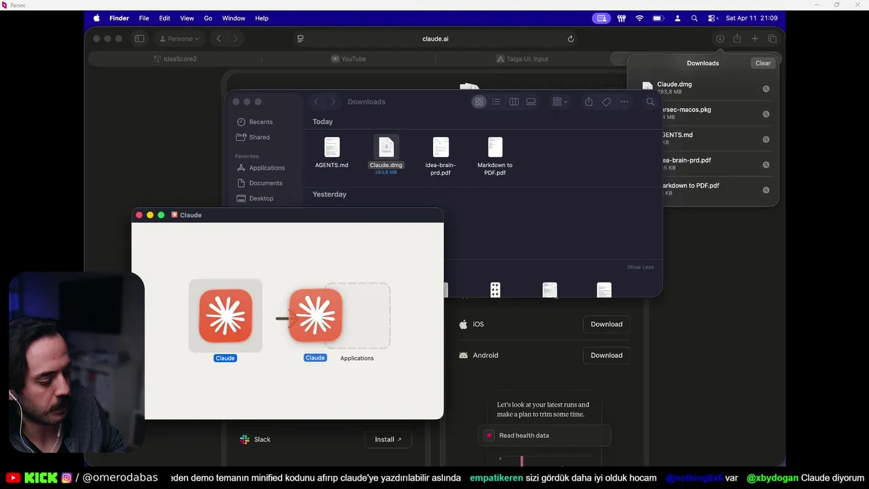This screenshot has width=869, height=489.
Task: Switch Finder to gallery view
Action: [531, 102]
